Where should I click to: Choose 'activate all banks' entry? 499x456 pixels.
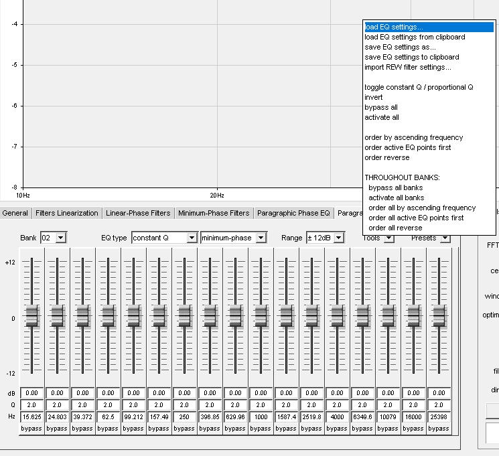397,198
